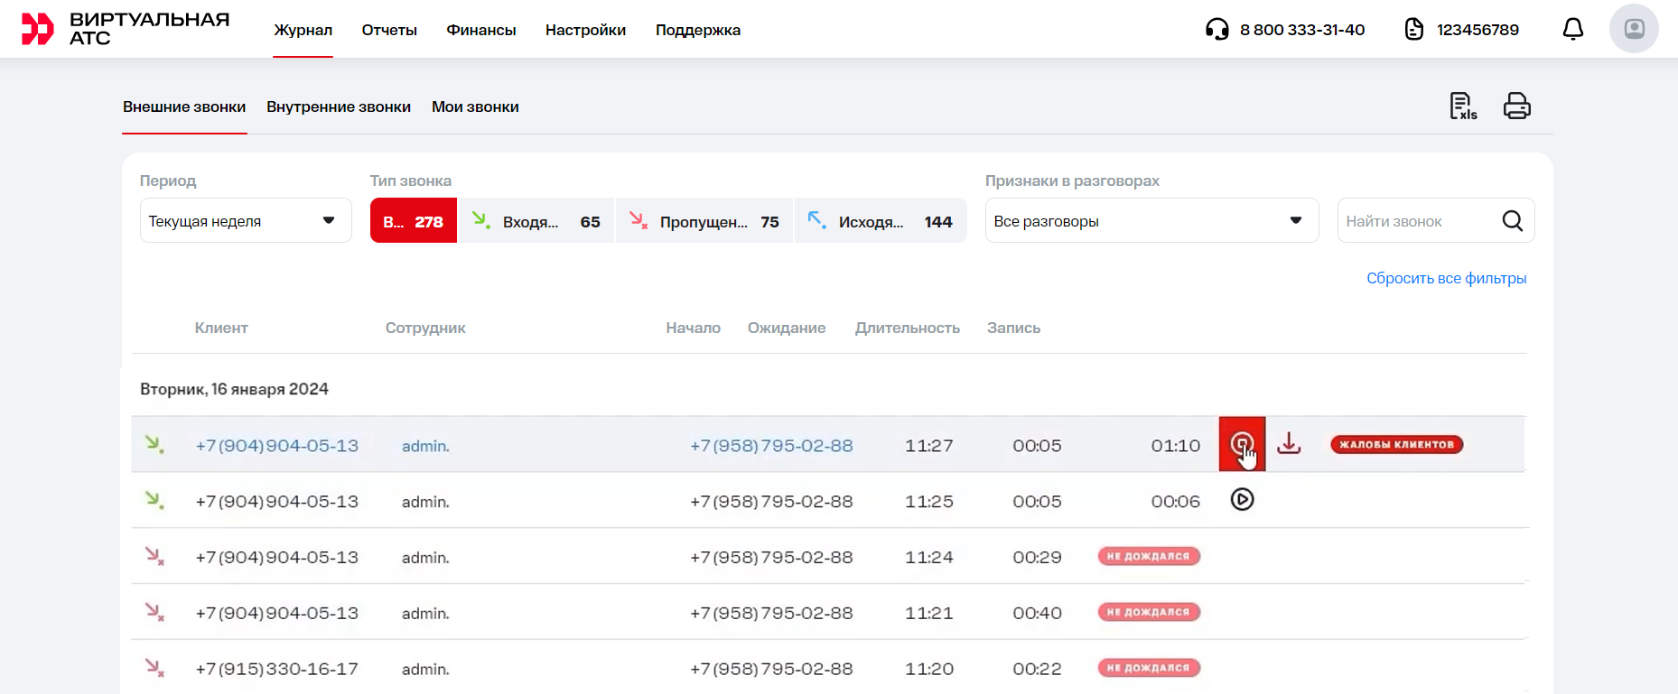Open the Признаки в разговорах dropdown

tap(1151, 221)
